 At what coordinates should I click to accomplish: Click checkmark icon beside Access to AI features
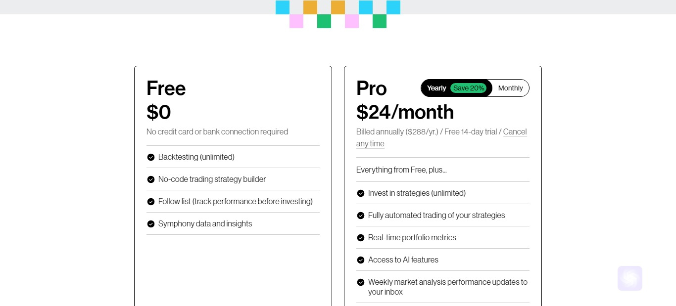tap(361, 260)
